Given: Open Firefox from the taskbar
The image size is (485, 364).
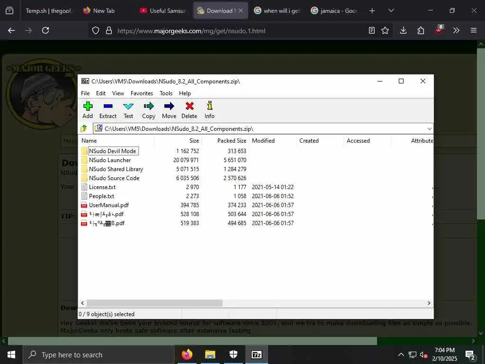Looking at the screenshot, I should click(187, 355).
